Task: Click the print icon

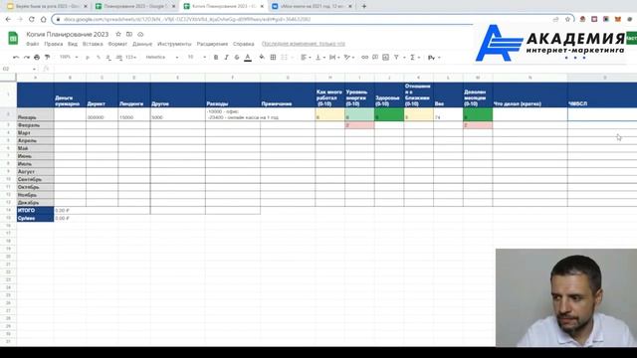Action: (37, 58)
